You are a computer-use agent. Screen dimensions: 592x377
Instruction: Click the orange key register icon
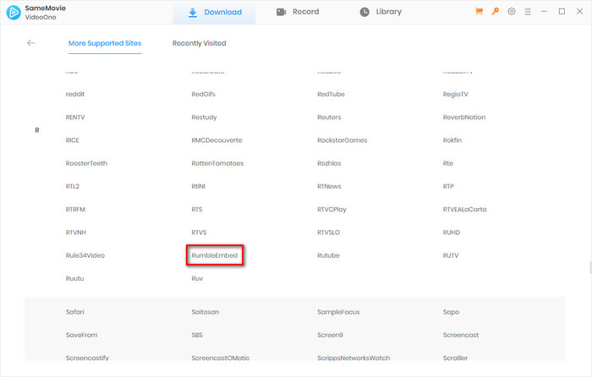(496, 12)
